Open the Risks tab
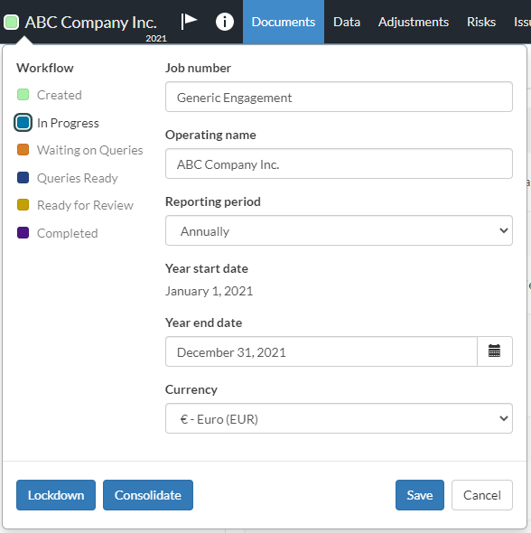 pos(481,22)
